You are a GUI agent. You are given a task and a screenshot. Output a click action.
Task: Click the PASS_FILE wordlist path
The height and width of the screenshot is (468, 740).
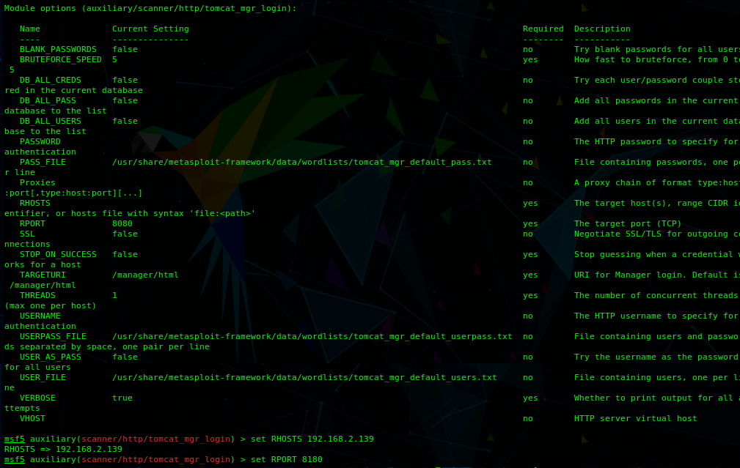(x=301, y=163)
